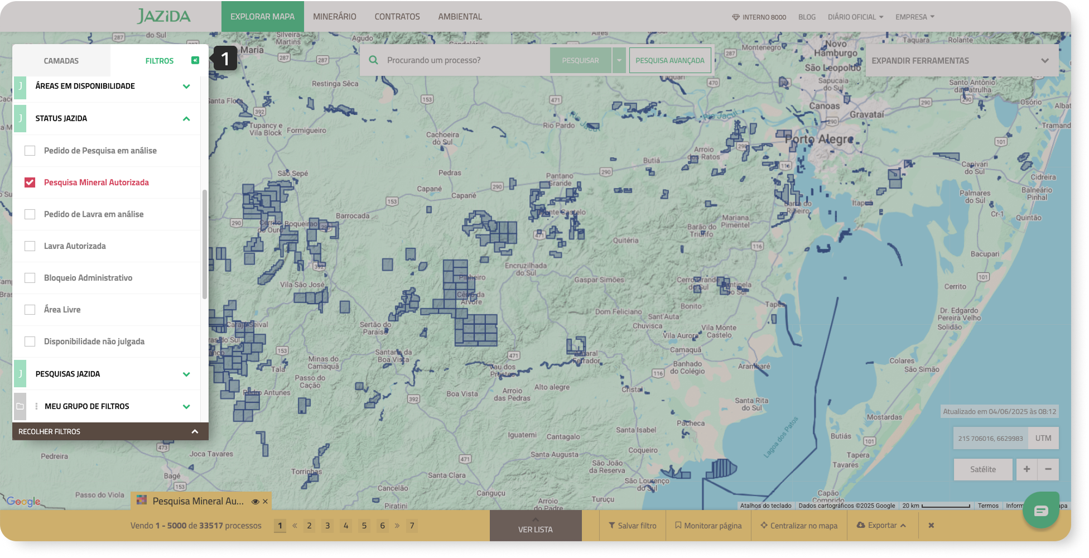Expand the Expandir Ferramentas panel
The width and height of the screenshot is (1089, 558).
[962, 60]
